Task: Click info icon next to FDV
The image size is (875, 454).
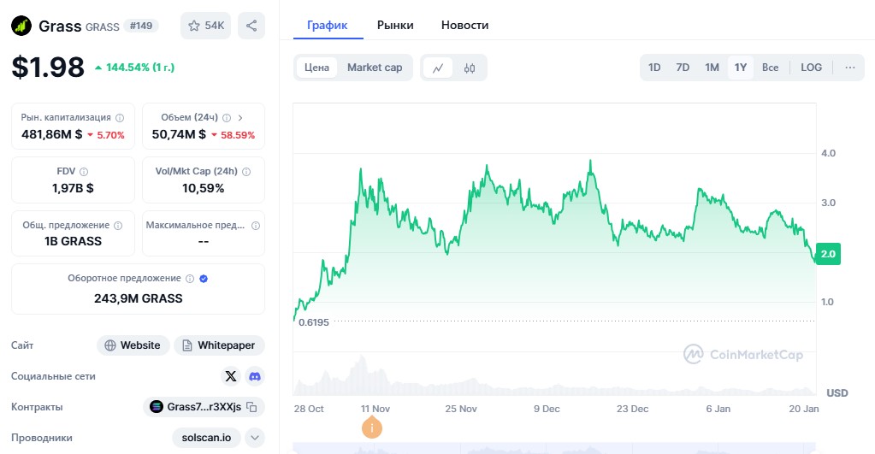Action: point(84,172)
